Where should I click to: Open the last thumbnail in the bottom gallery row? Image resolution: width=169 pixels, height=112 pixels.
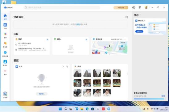[107, 93]
